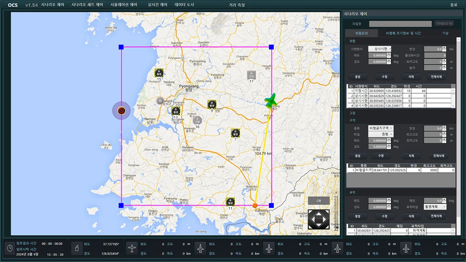Select the no-fly zone circle marker on the map

point(122,111)
